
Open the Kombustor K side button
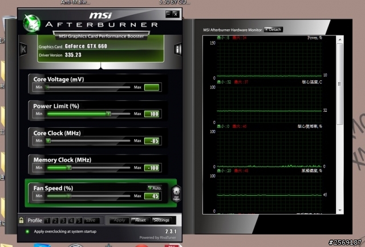tap(23, 49)
